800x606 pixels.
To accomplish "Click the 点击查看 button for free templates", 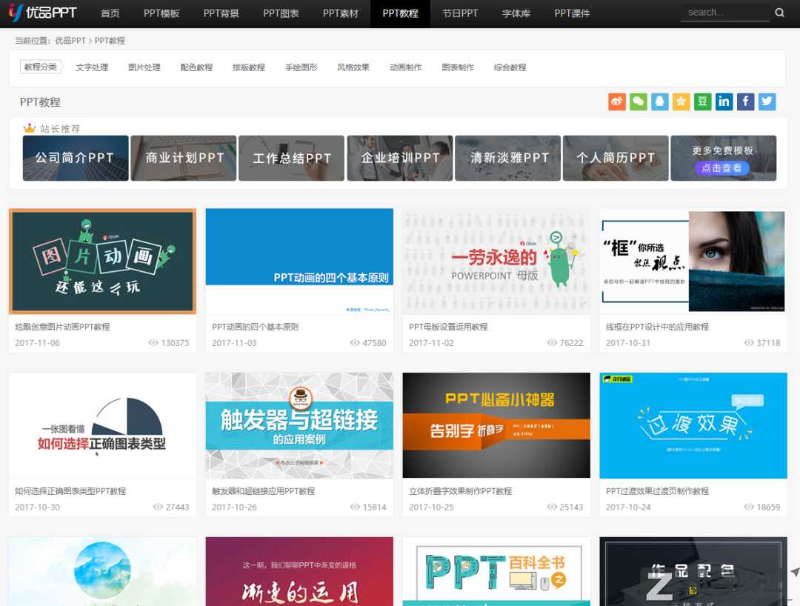I will [x=722, y=168].
